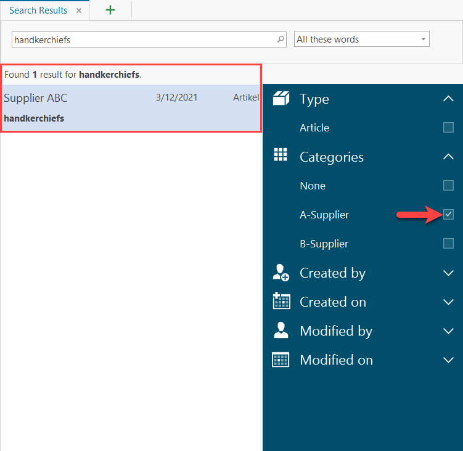Click the Type box icon in filter panel
This screenshot has width=463, height=451.
click(281, 99)
